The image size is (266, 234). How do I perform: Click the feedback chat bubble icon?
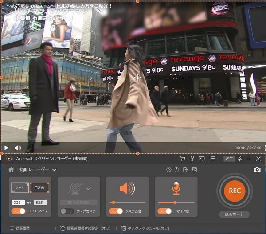[202, 158]
